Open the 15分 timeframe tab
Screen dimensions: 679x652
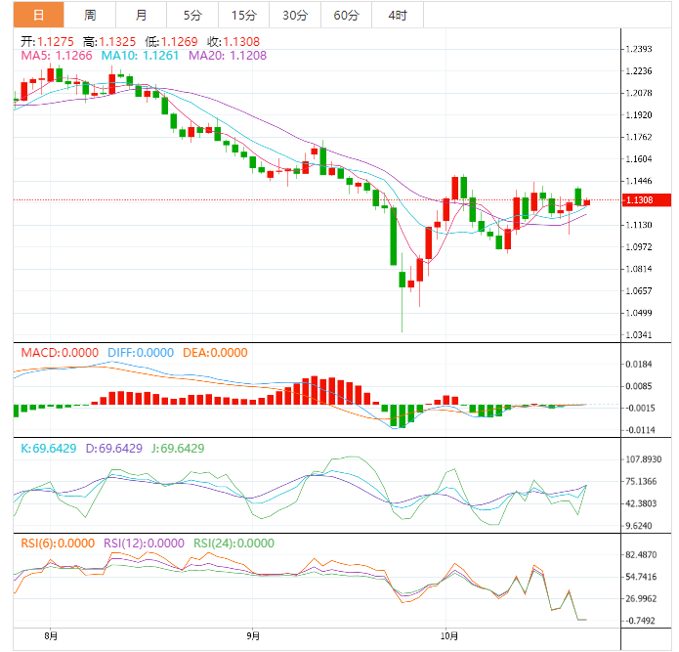[x=244, y=16]
